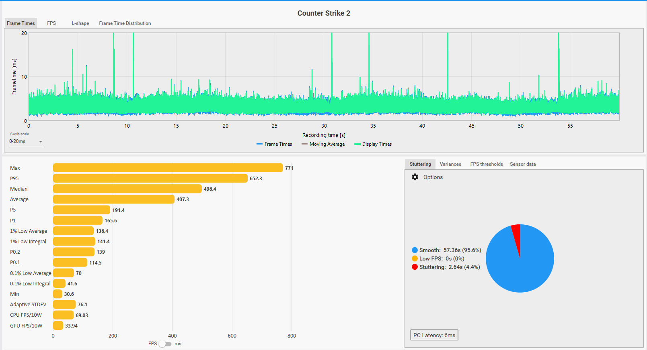The width and height of the screenshot is (647, 350).
Task: Click the Options label in stuttering panel
Action: tap(433, 177)
